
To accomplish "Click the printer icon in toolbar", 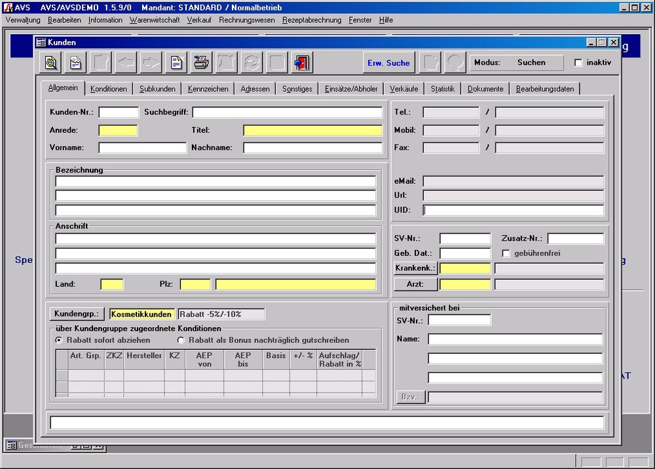I will pos(202,63).
